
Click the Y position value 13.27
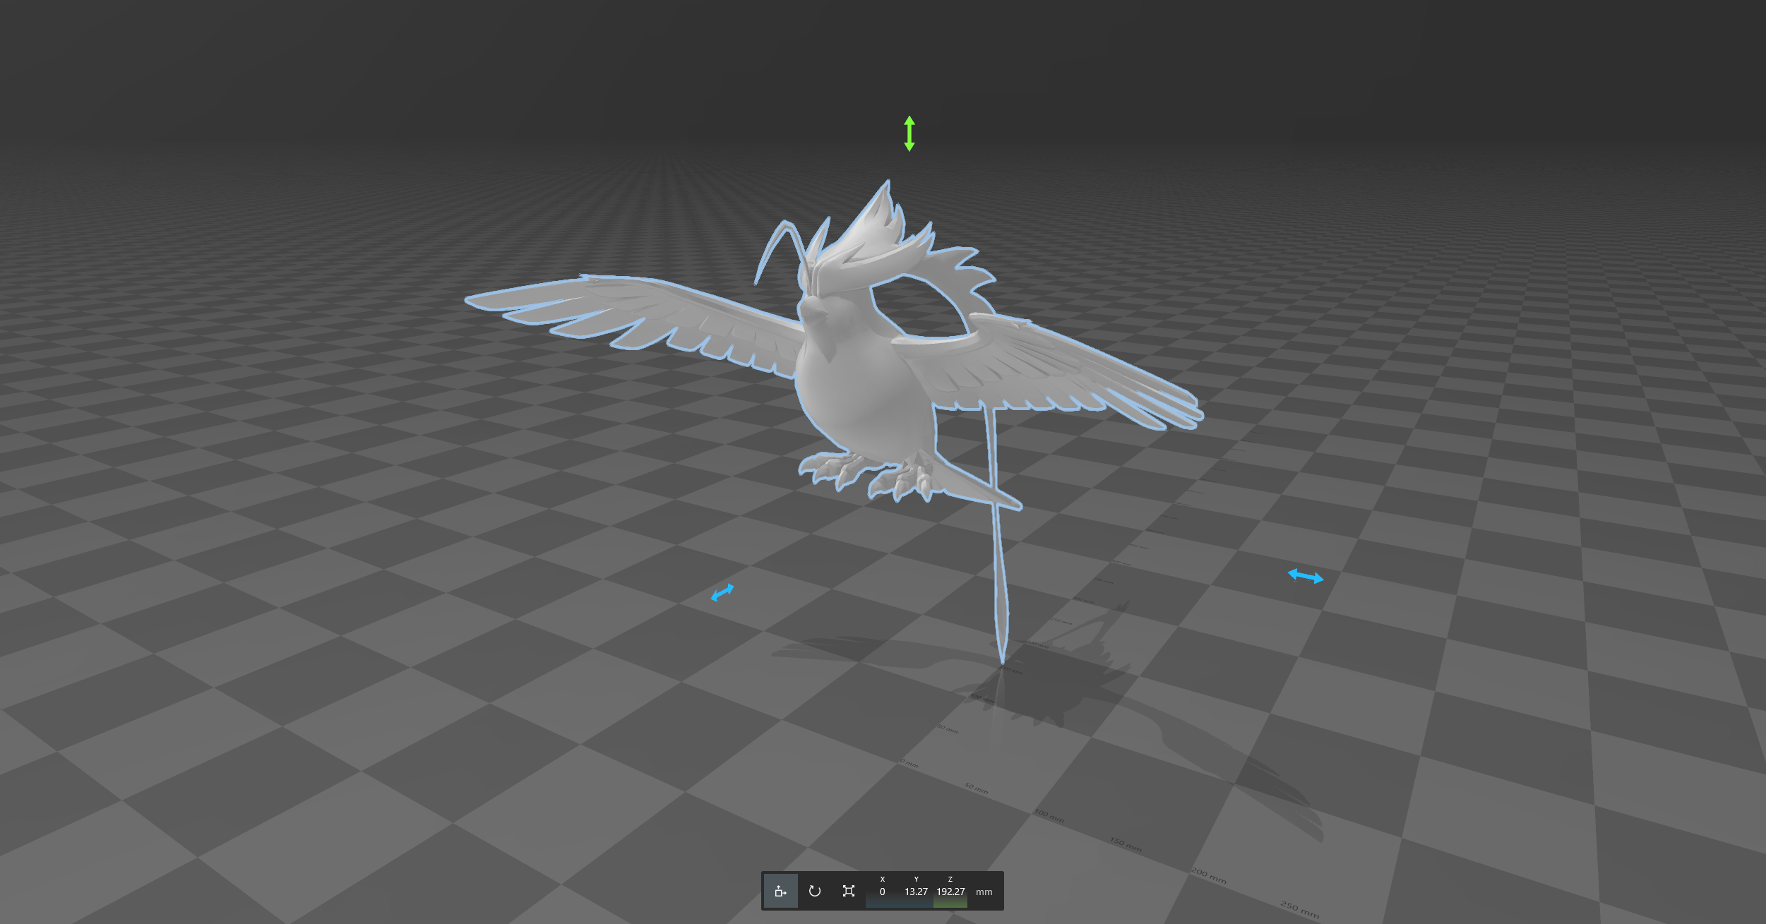[916, 892]
